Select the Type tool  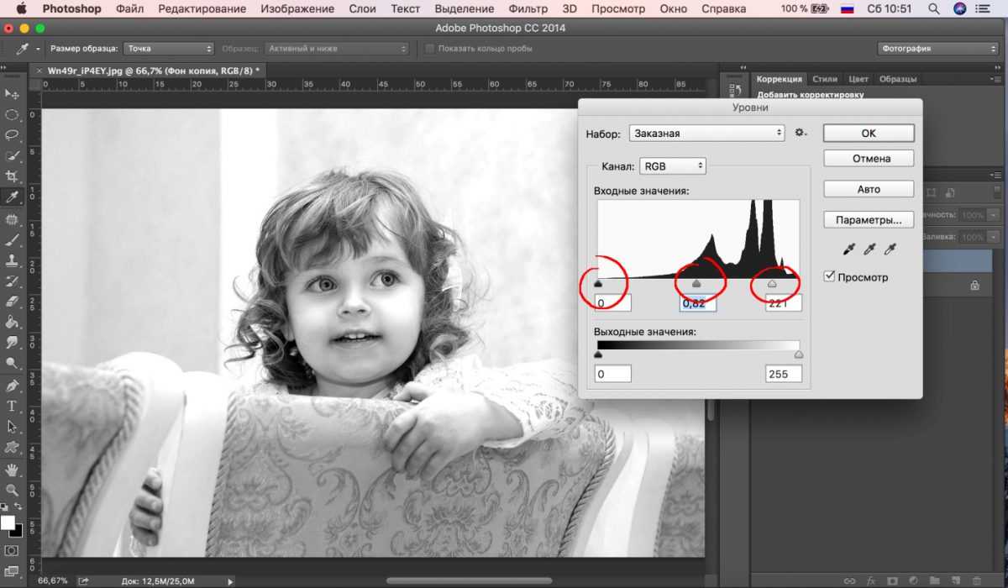(12, 406)
